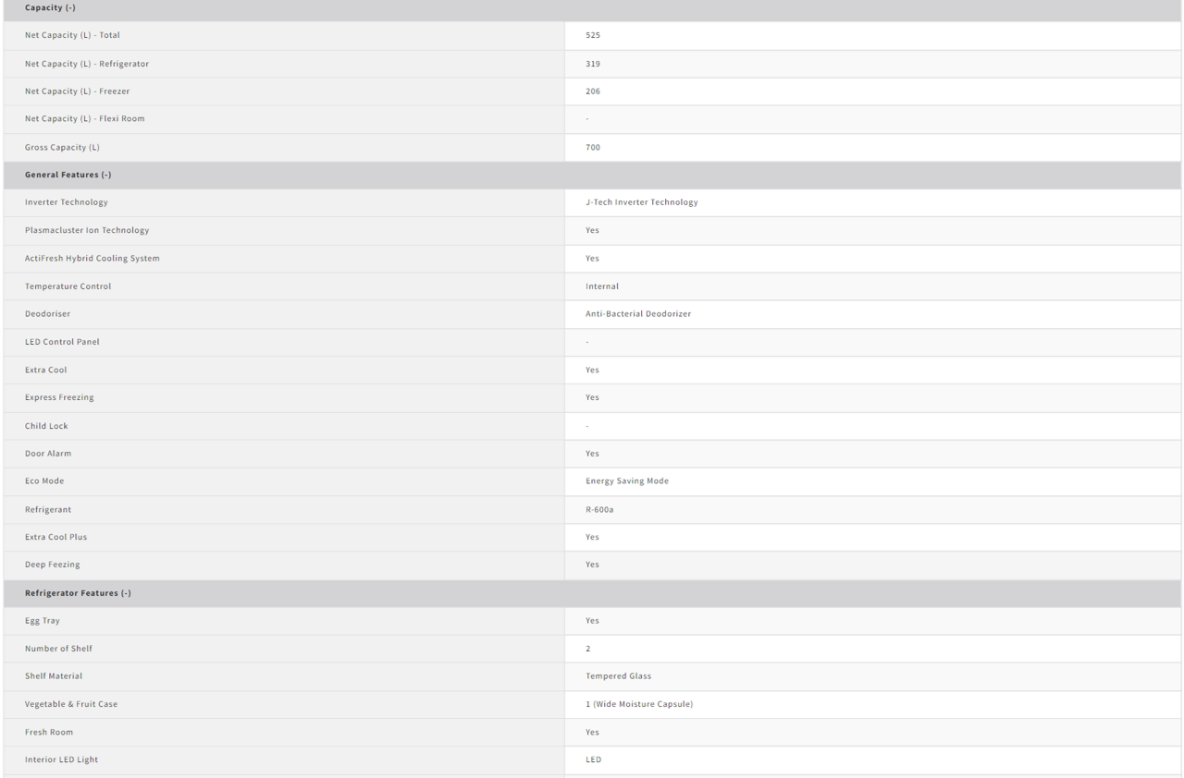This screenshot has height=778, width=1184.
Task: Select the 206 freezer capacity value
Action: [x=593, y=91]
